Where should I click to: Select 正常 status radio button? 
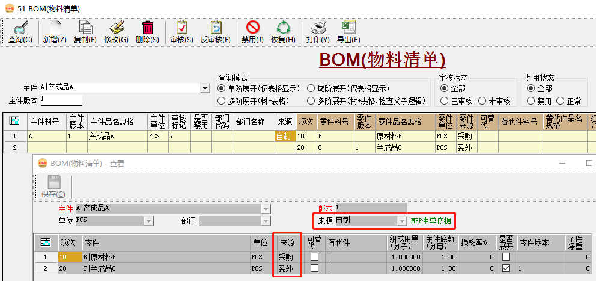560,101
